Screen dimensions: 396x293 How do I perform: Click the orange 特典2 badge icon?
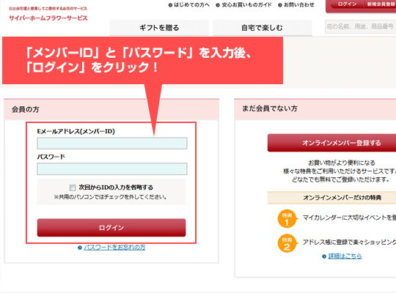click(287, 243)
